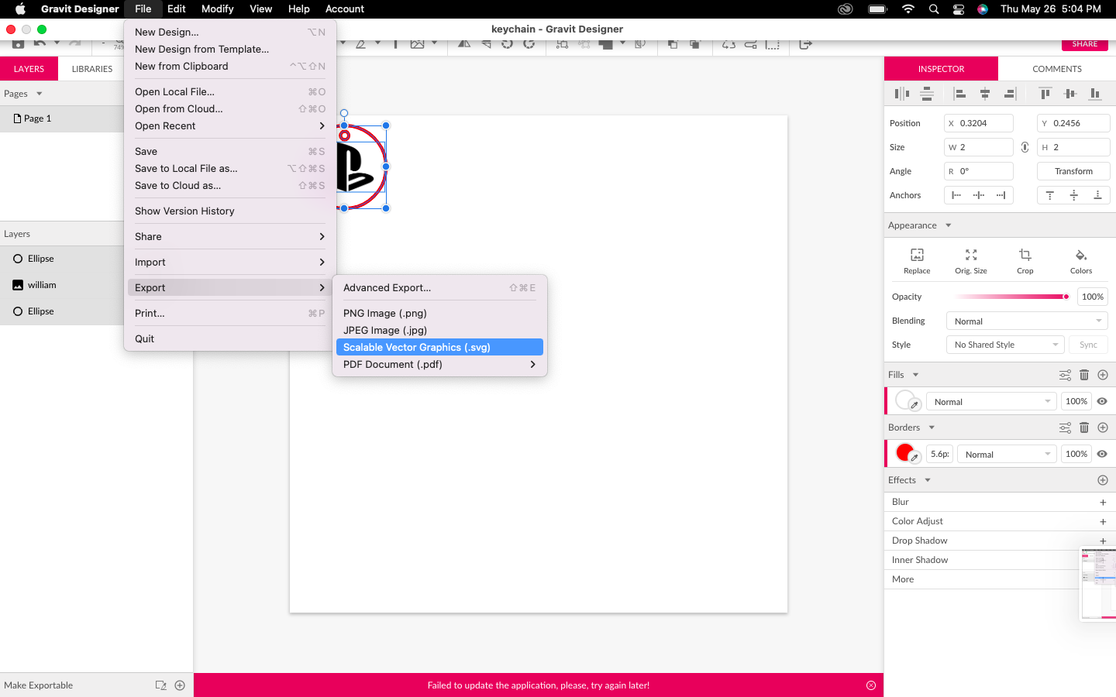1116x697 pixels.
Task: Align selection to left edge icon
Action: pyautogui.click(x=959, y=94)
